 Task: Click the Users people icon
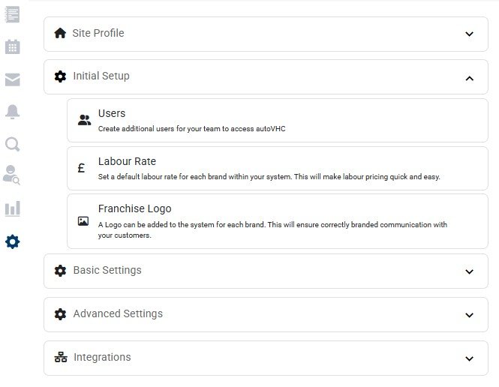tap(84, 120)
